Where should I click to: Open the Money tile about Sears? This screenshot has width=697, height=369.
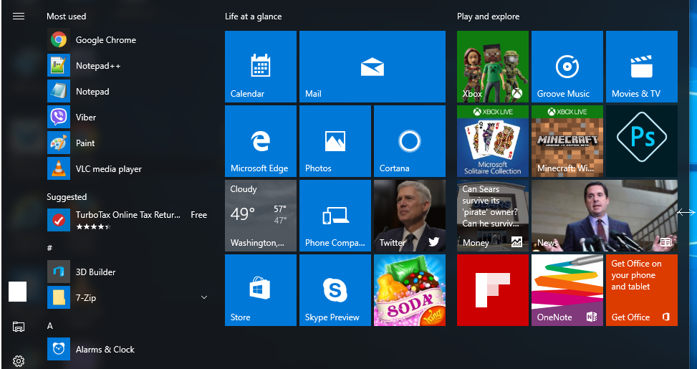pyautogui.click(x=493, y=216)
